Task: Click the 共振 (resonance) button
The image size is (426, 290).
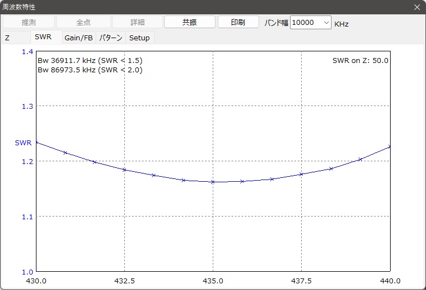Action: coord(190,22)
